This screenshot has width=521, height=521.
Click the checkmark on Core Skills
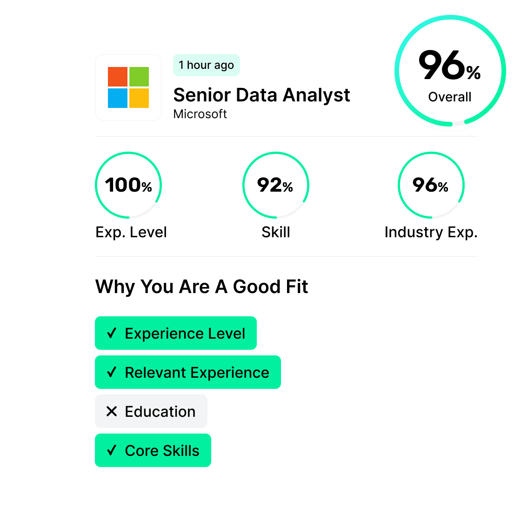pos(112,450)
